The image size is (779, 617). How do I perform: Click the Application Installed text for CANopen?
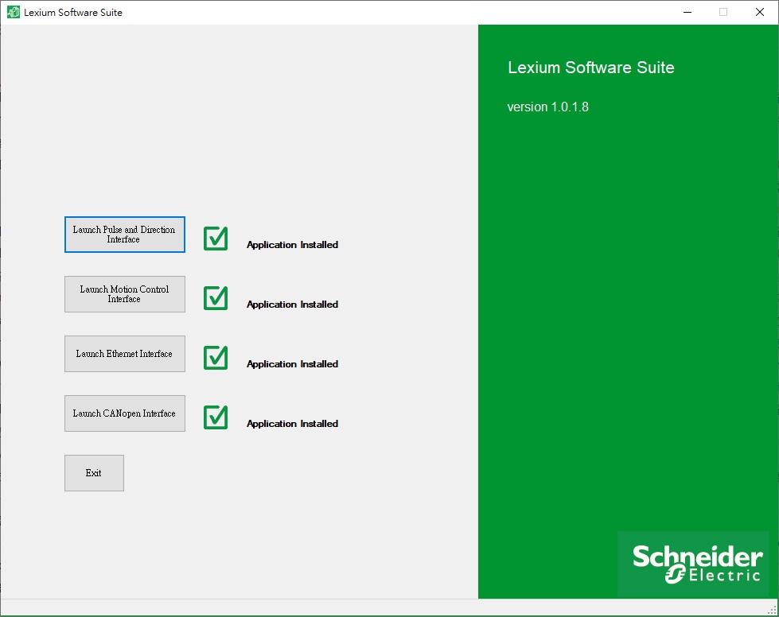(x=291, y=423)
